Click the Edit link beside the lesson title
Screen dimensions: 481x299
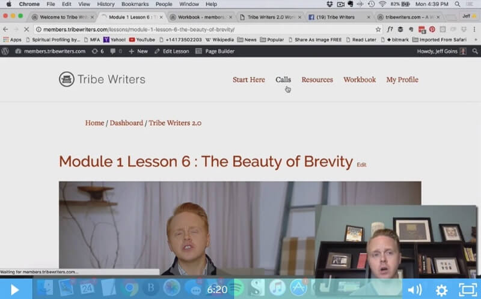coord(361,165)
